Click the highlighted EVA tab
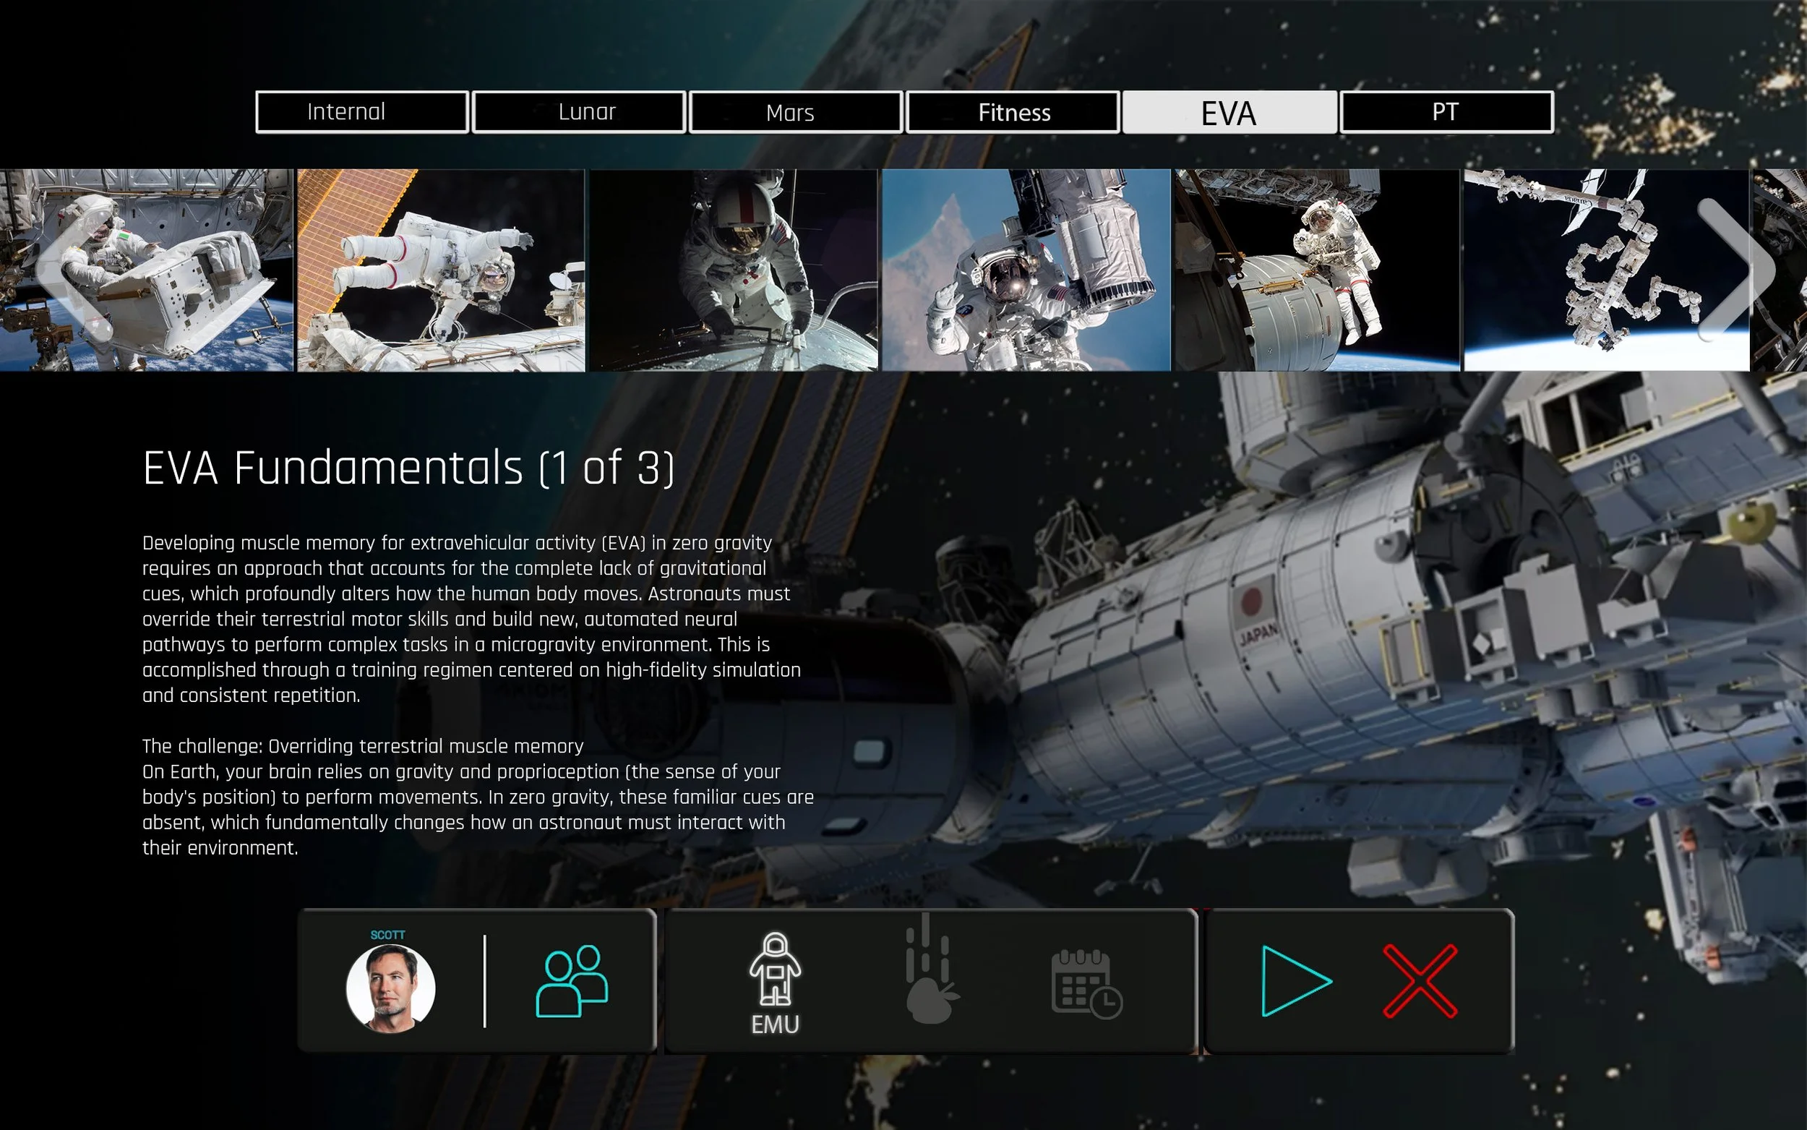1807x1130 pixels. click(1229, 112)
